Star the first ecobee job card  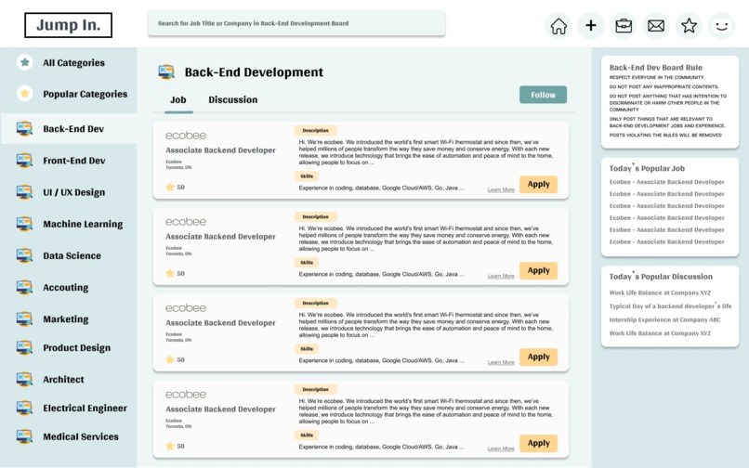[169, 187]
